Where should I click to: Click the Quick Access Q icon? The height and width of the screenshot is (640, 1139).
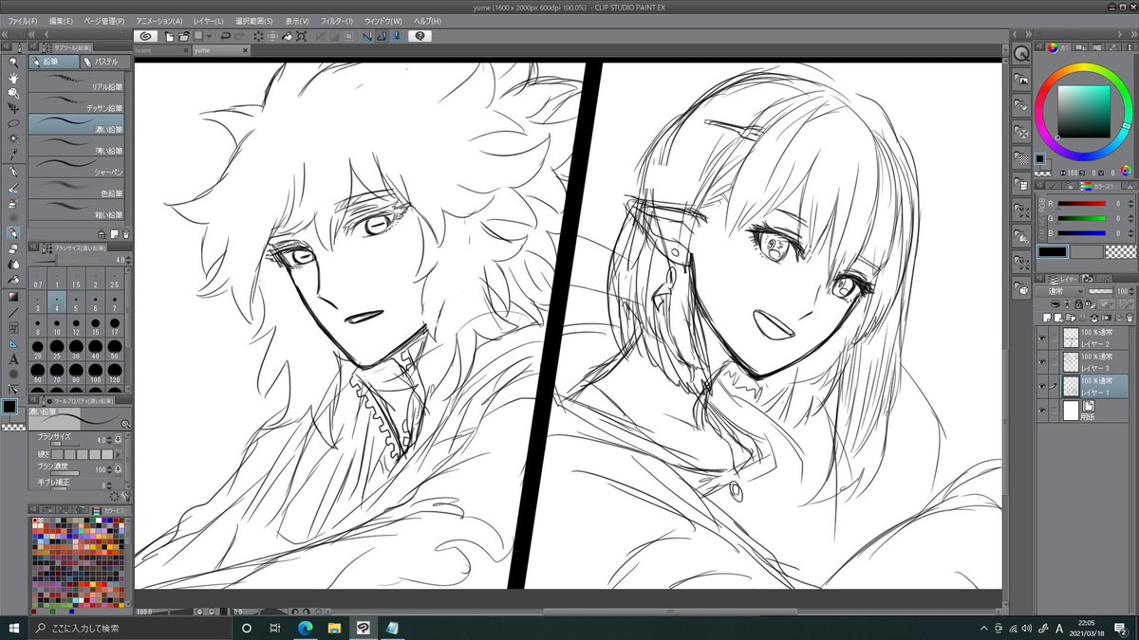click(x=1021, y=54)
